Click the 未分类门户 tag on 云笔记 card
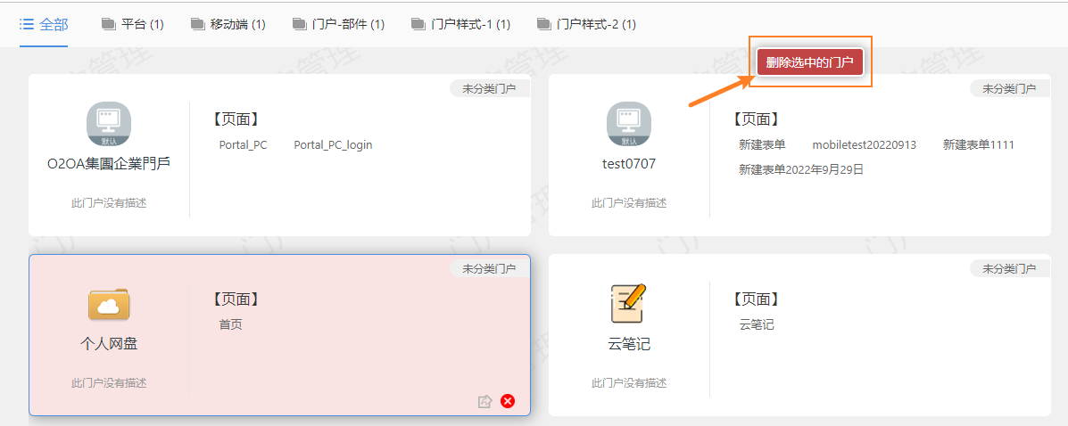 point(1009,268)
